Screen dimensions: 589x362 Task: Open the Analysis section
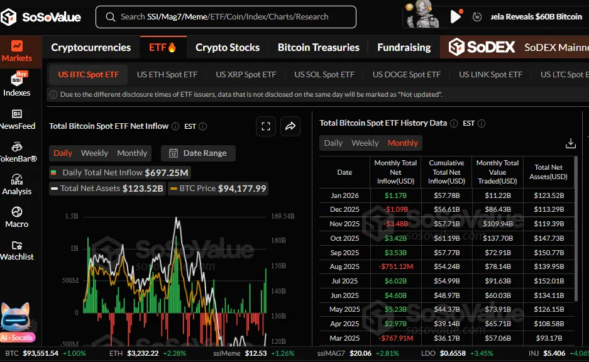pyautogui.click(x=19, y=184)
